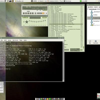Open the Terminal menu in terminal window

click(15, 40)
